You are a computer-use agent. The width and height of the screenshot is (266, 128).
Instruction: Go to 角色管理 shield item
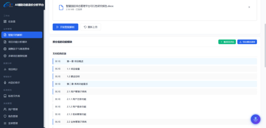coord(22,116)
